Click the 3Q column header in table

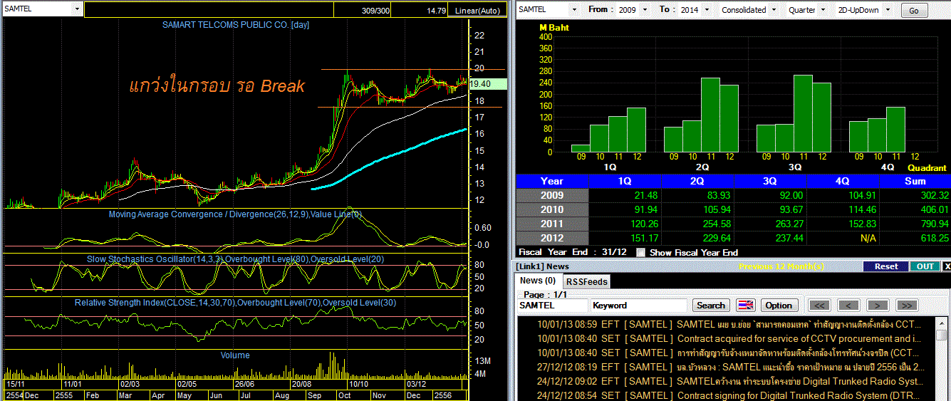(x=770, y=181)
